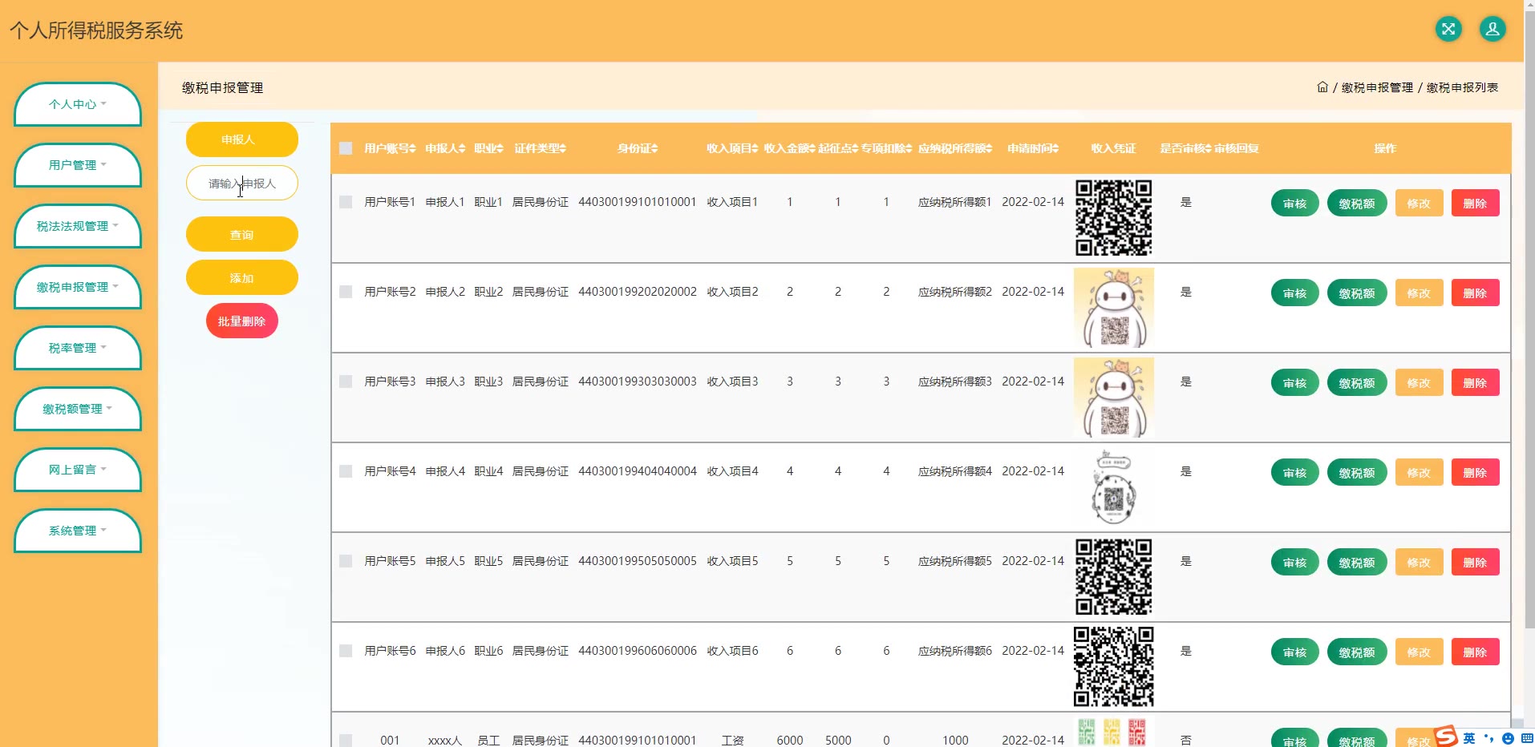Click 修改 for 用户账号3 row
1535x747 pixels.
(x=1419, y=382)
